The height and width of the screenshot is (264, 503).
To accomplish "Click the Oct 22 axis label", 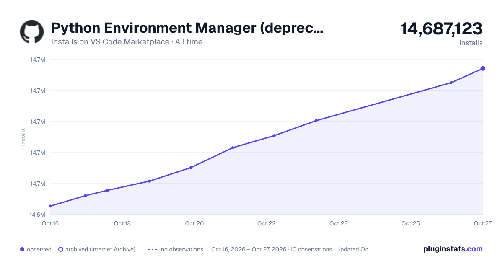I will point(267,223).
